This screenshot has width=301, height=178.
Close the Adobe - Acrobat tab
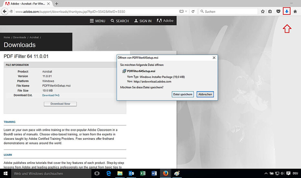48,4
